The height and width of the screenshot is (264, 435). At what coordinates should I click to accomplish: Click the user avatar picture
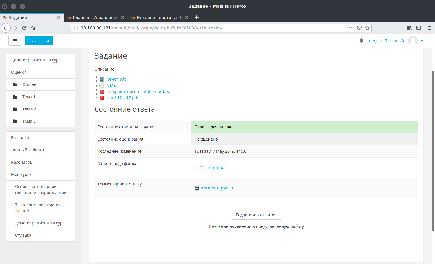(413, 41)
